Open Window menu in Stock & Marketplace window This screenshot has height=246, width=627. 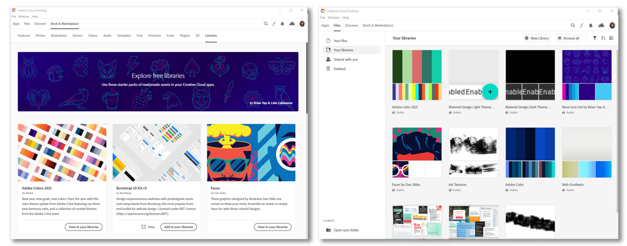pyautogui.click(x=24, y=16)
